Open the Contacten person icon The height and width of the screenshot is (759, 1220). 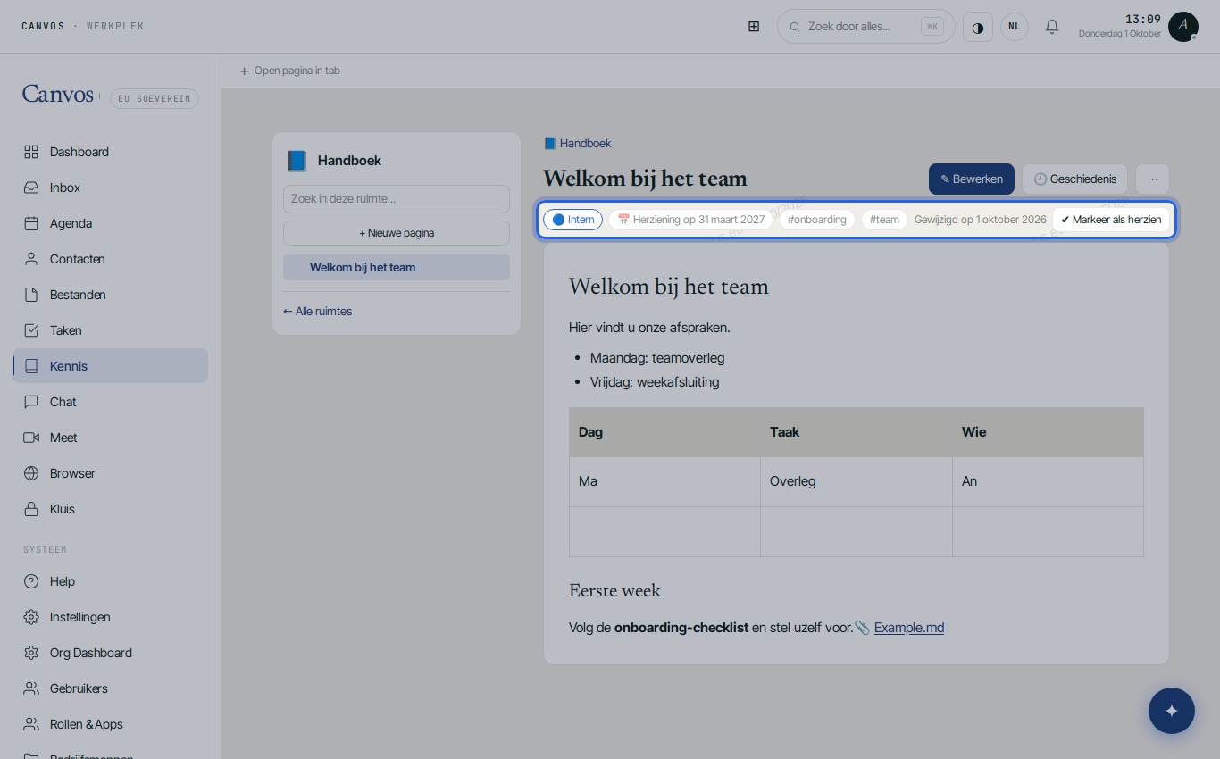pyautogui.click(x=31, y=259)
